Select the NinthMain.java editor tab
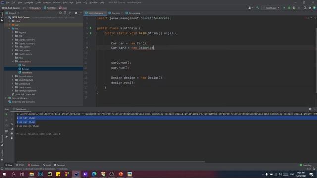Image resolution: width=317 pixels, height=178 pixels. (96, 13)
